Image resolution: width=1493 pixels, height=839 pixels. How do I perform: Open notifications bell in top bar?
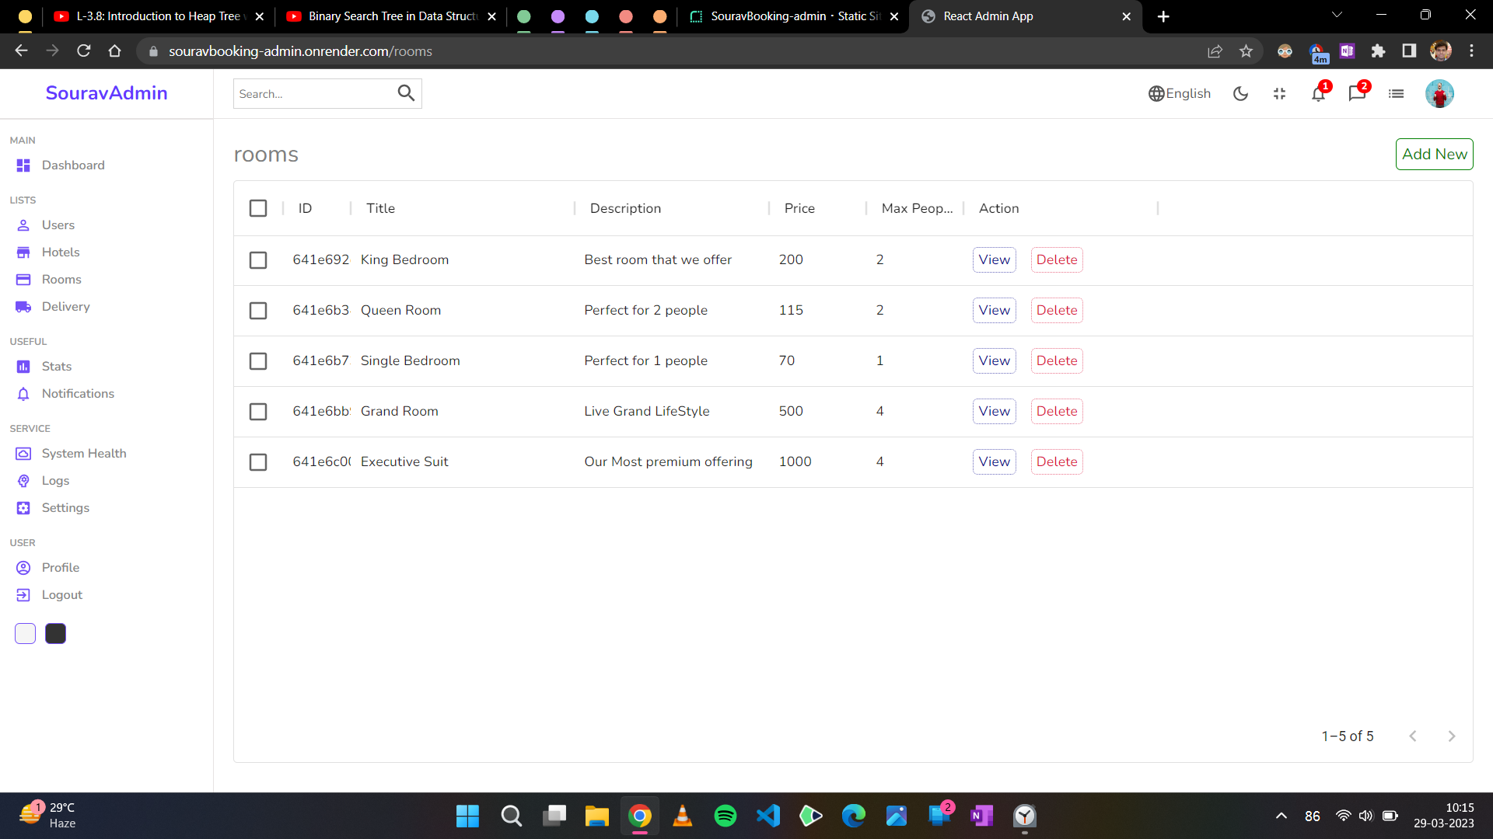pyautogui.click(x=1319, y=94)
